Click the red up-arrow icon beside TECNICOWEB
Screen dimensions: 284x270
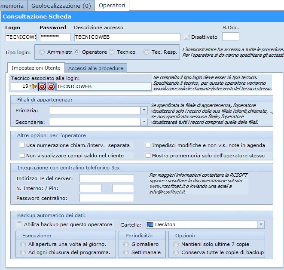click(x=51, y=86)
